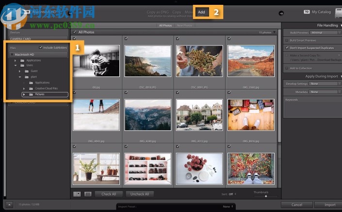342x212 pixels.
Task: Uncheck the red succulent photo checkbox
Action: point(178,146)
